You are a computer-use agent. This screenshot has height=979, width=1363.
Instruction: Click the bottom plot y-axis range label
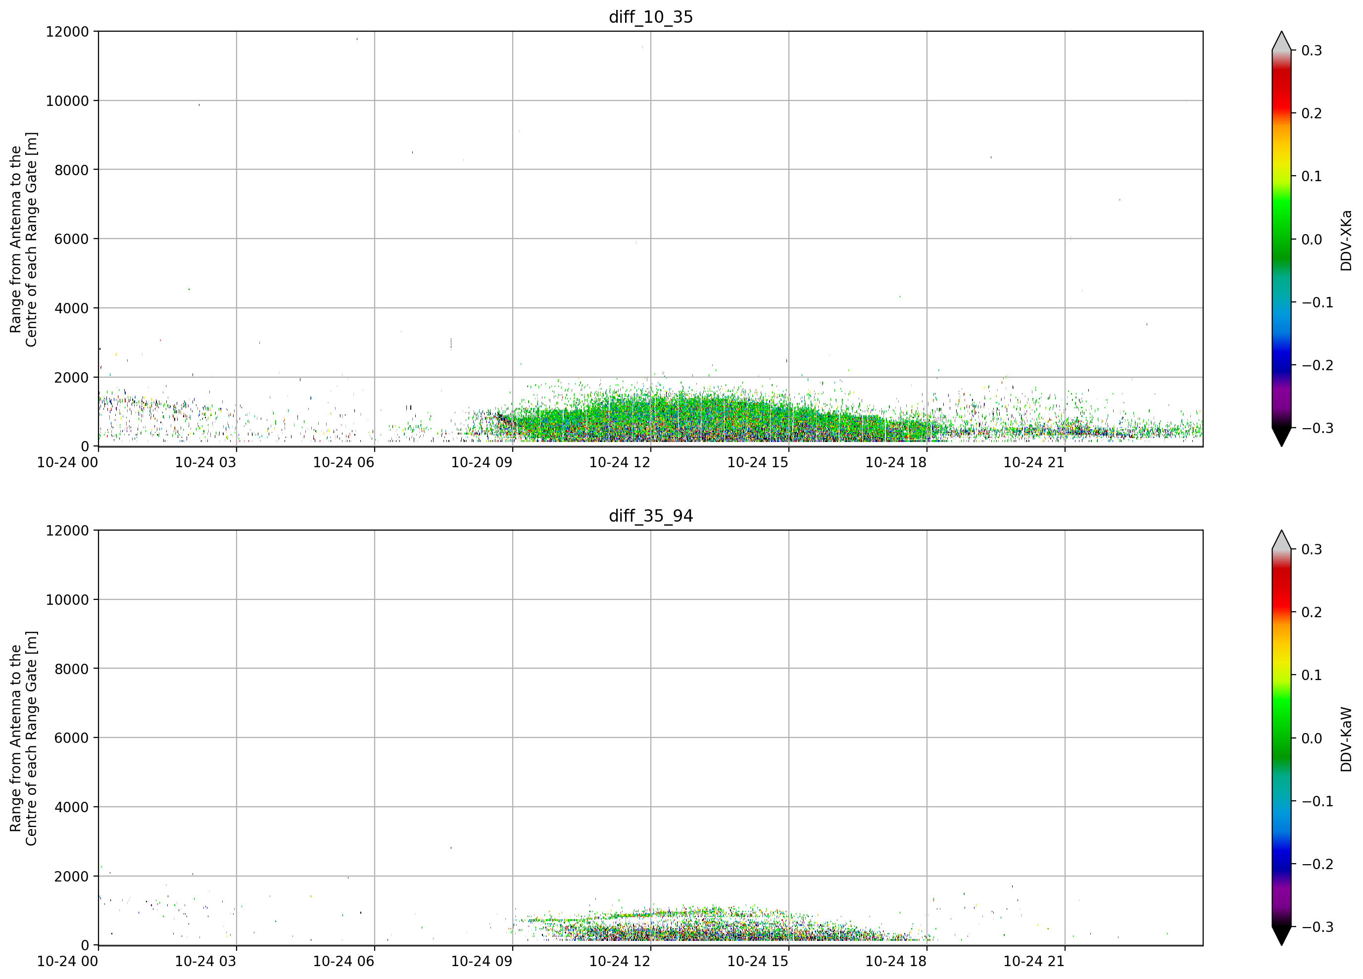point(23,738)
